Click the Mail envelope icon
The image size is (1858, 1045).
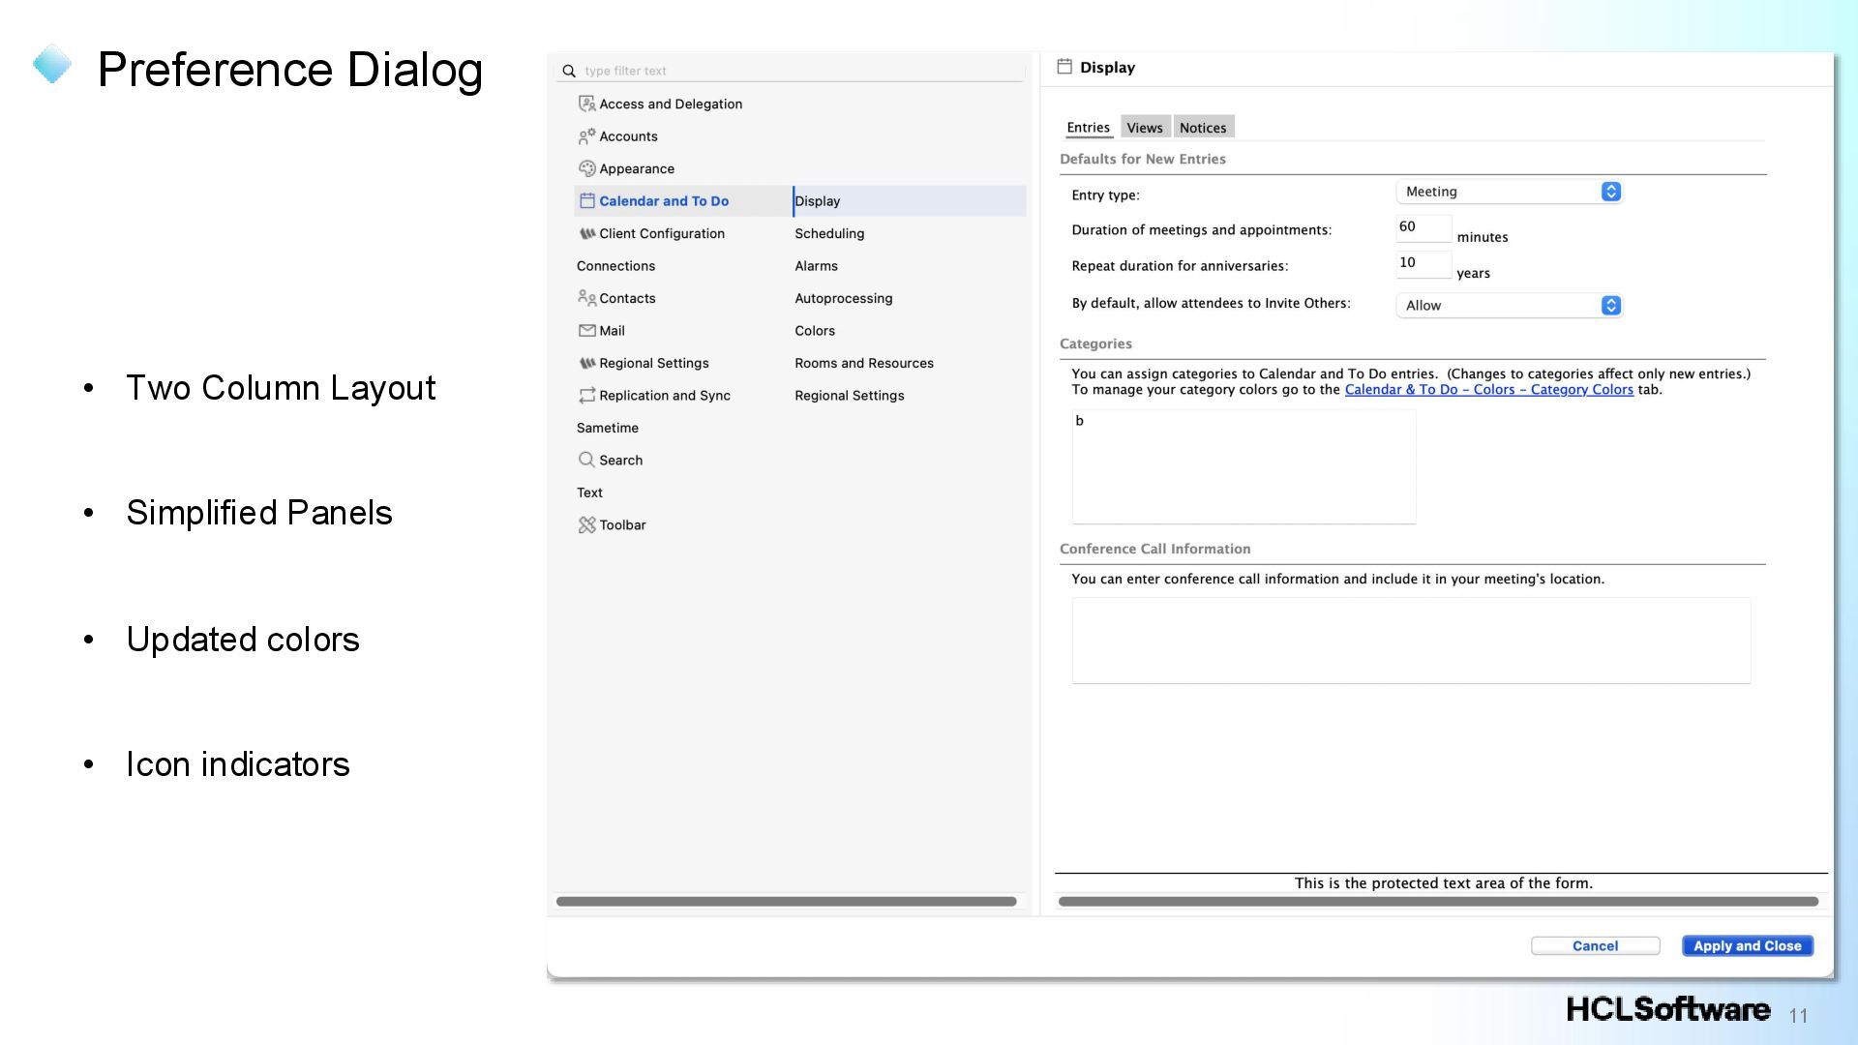(586, 331)
